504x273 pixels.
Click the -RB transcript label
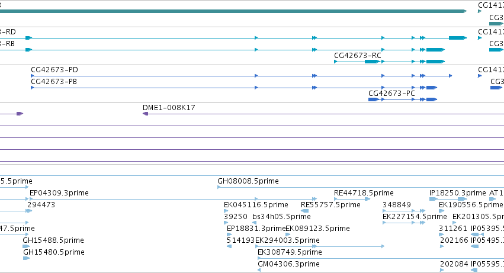7,44
